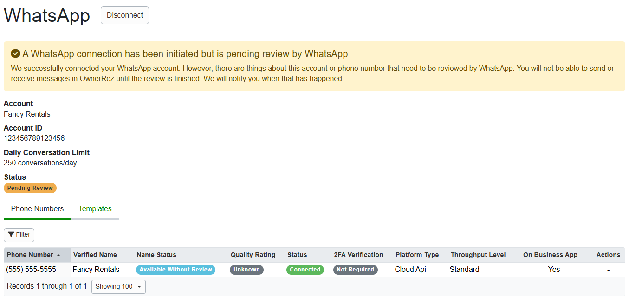This screenshot has height=296, width=629.
Task: Click the WhatsApp page heading
Action: coord(46,15)
